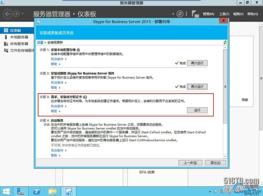Image resolution: width=263 pixels, height=196 pixels.
Task: Click the Server Manager back arrow
Action: tap(8, 14)
